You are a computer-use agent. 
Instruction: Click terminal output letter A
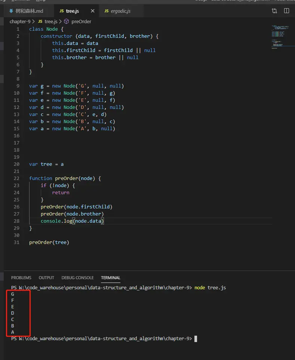[x=13, y=332]
